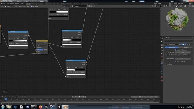Open the node editor View menu
Viewport: 194px width, 109px height.
coord(16,6)
